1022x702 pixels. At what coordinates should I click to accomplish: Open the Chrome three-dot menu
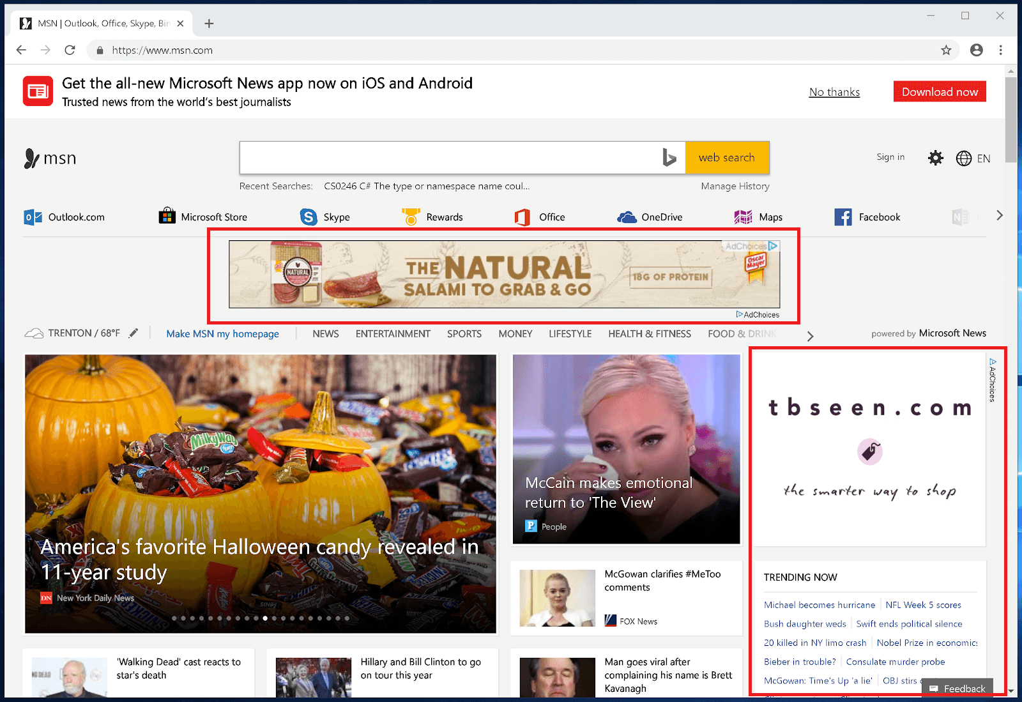1000,50
